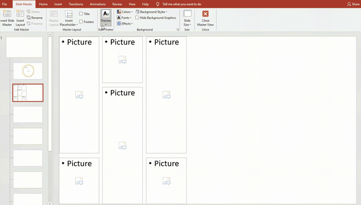Toggle the Title checkbox
The image size is (361, 205).
(81, 14)
